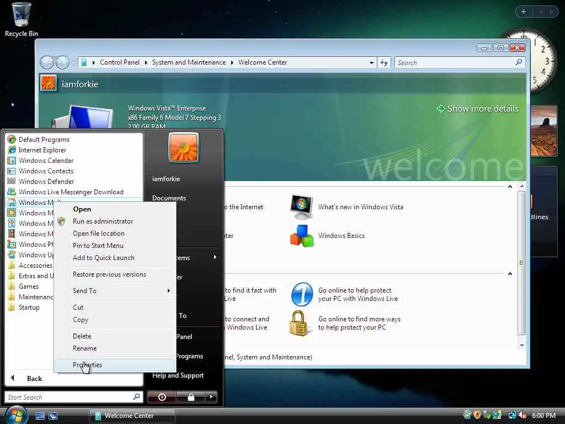This screenshot has height=424, width=565.
Task: Expand the Send To submenu
Action: 168,290
